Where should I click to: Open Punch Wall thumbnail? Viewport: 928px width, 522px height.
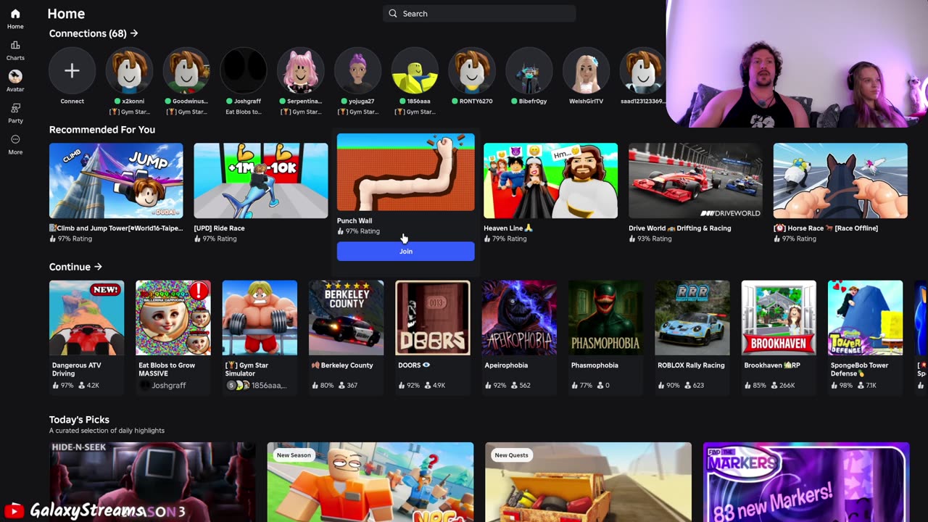[x=405, y=172]
